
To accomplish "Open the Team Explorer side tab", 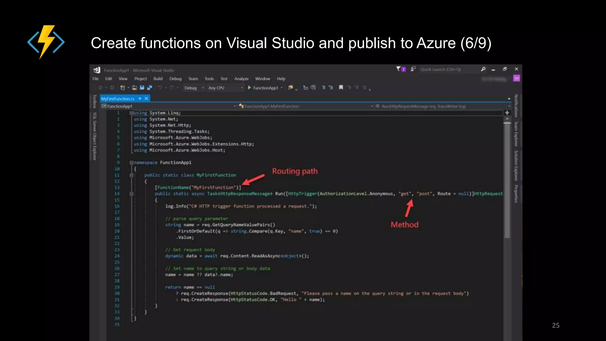I will 516,134.
